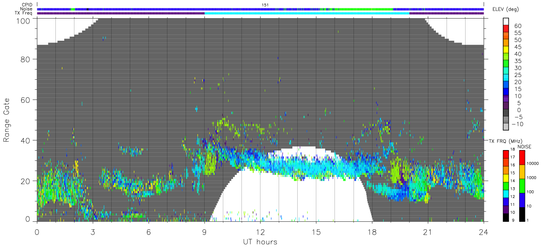Click the 40 label on Range Gate axis

pos(25,140)
